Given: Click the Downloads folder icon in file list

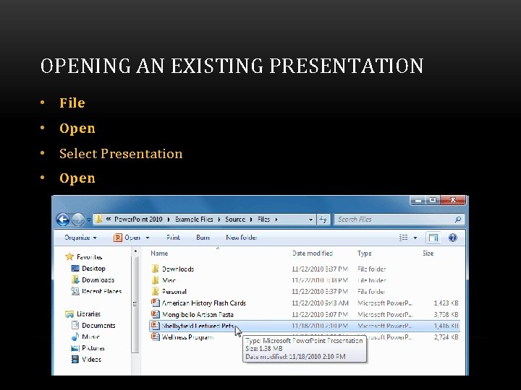Looking at the screenshot, I should tap(155, 269).
